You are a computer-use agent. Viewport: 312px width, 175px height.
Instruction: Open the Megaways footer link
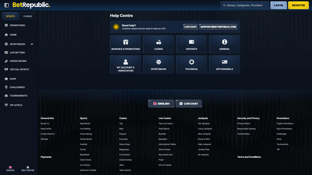point(124,149)
